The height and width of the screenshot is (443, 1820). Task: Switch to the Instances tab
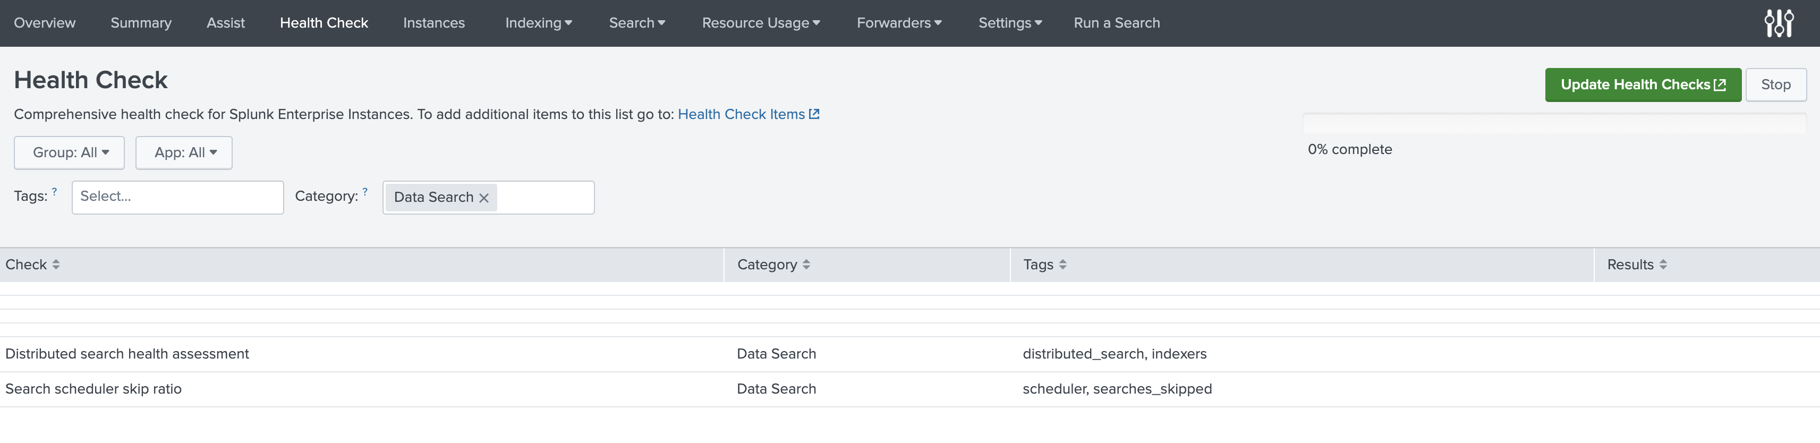tap(434, 23)
